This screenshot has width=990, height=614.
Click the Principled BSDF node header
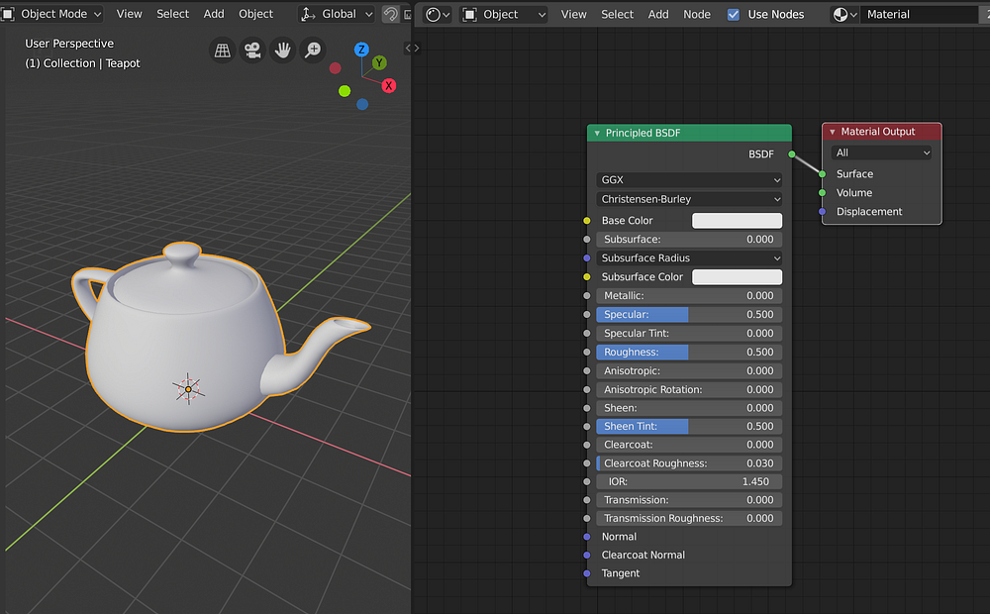(689, 134)
